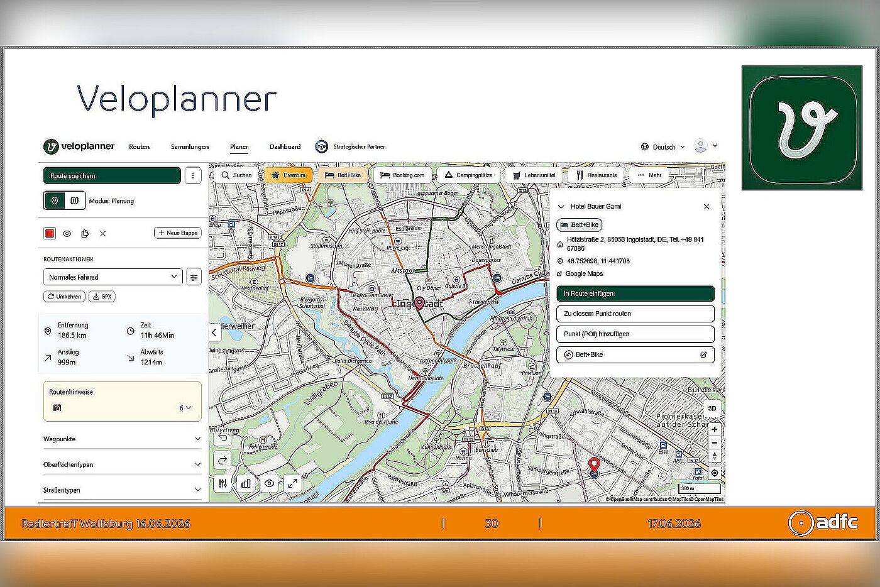Reset map north compass control
Viewport: 880px width, 587px height.
point(714,456)
